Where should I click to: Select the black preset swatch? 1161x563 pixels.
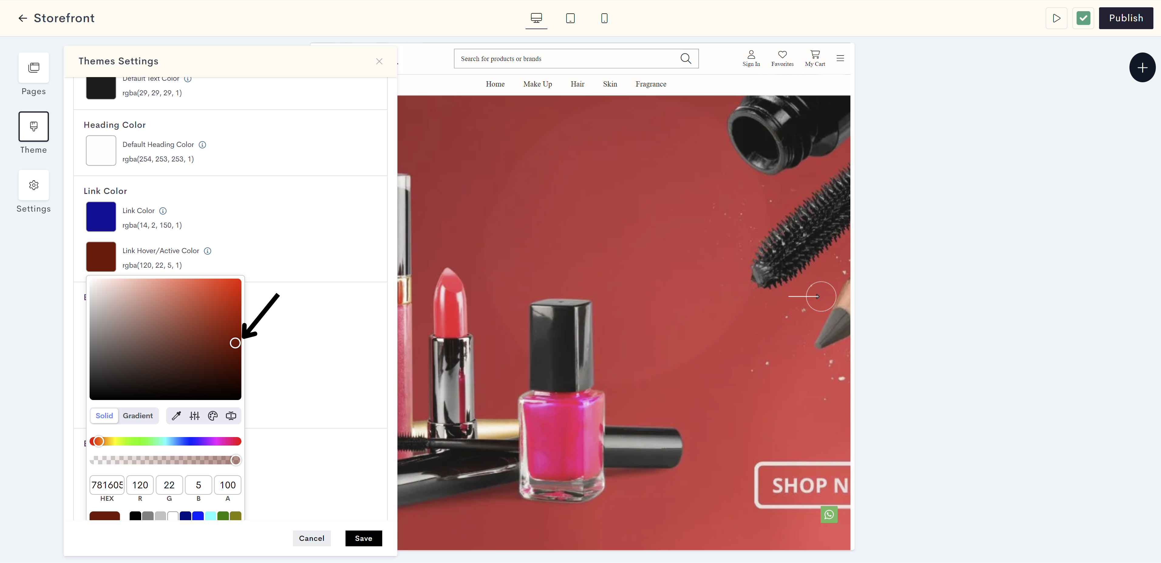[x=135, y=516]
